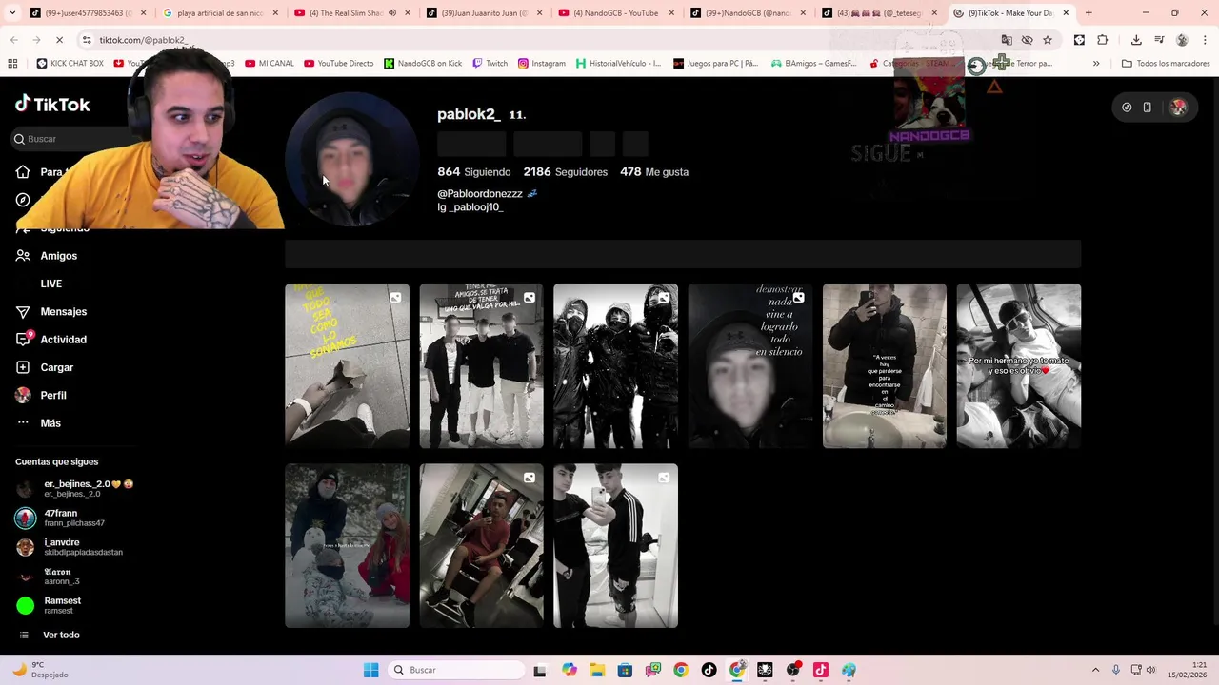Screen dimensions: 1219x685
Task: Open gym bench photo post
Action: coord(481,546)
